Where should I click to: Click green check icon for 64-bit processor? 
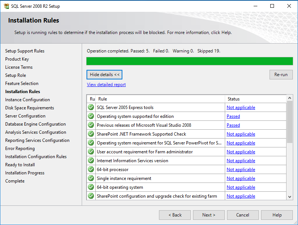(91, 169)
